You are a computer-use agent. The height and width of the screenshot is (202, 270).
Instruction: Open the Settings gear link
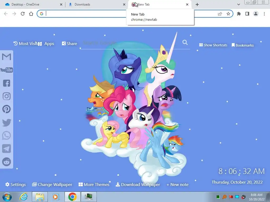coord(16,184)
